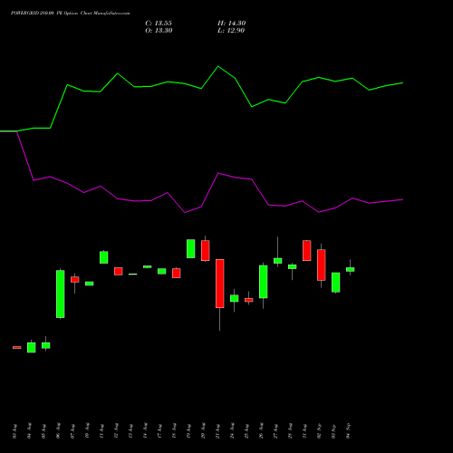Click the 26 Aug date label
Image resolution: width=453 pixels, height=453 pixels.
coord(261,431)
